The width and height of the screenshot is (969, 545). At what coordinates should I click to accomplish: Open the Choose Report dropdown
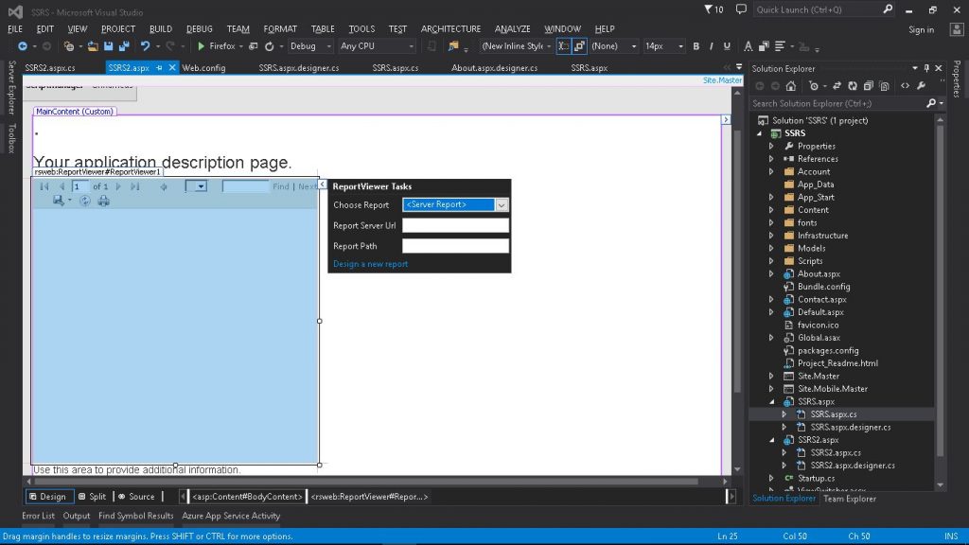pyautogui.click(x=502, y=204)
